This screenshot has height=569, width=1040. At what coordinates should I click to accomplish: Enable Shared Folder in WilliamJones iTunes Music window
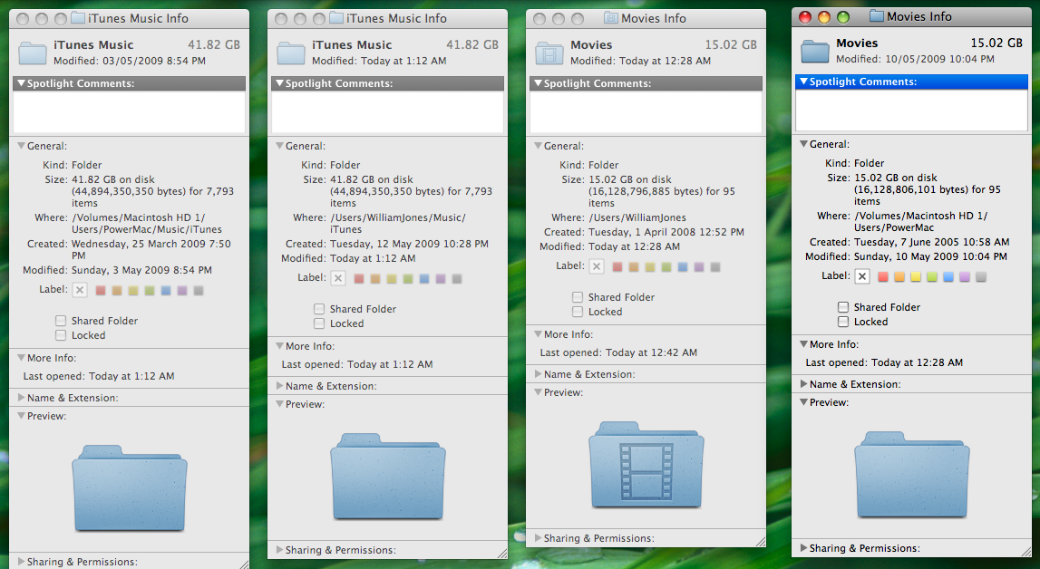coord(319,309)
